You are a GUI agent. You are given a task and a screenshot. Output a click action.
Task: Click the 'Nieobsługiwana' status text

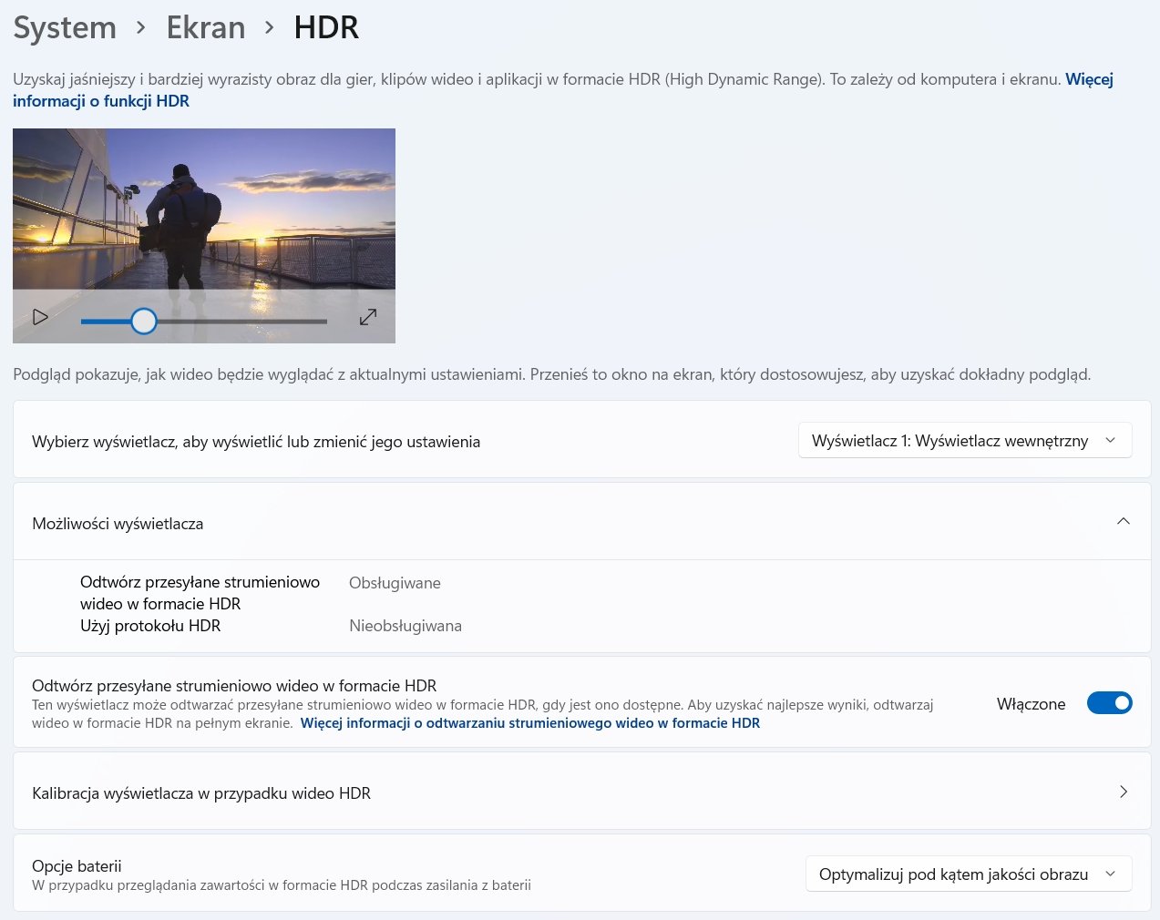click(405, 626)
